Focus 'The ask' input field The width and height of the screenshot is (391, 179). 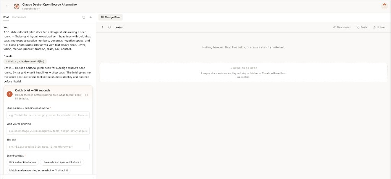click(x=48, y=147)
